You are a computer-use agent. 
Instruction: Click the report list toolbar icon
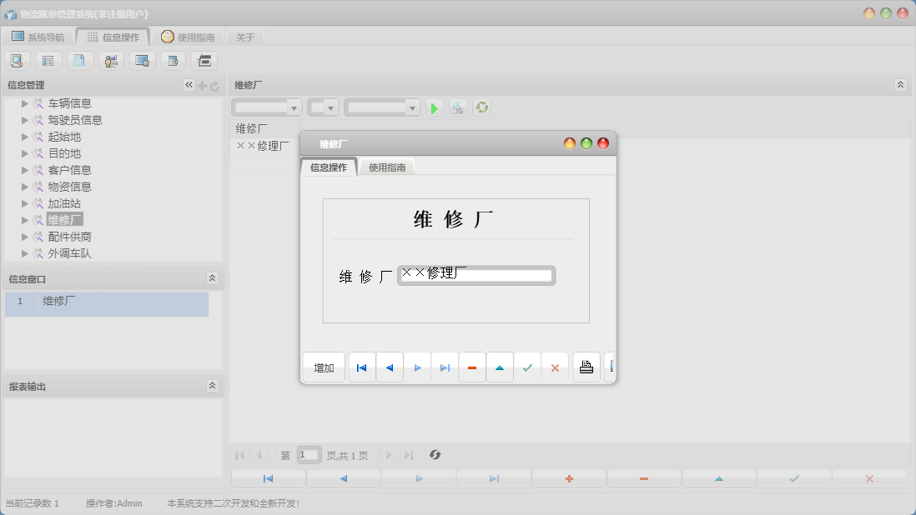point(48,60)
